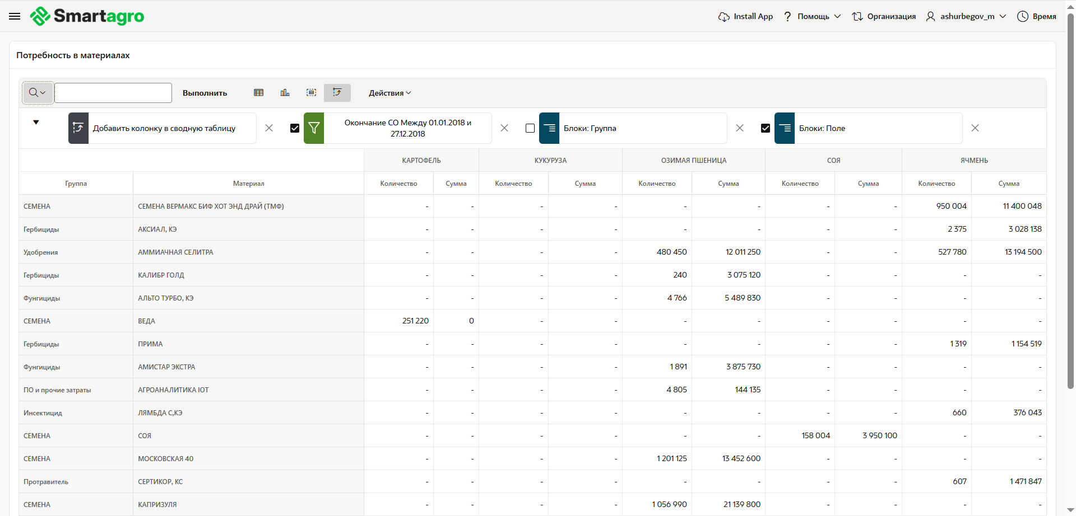Viewport: 1076px width, 516px height.
Task: Open the search column selector dropdown
Action: [x=37, y=93]
